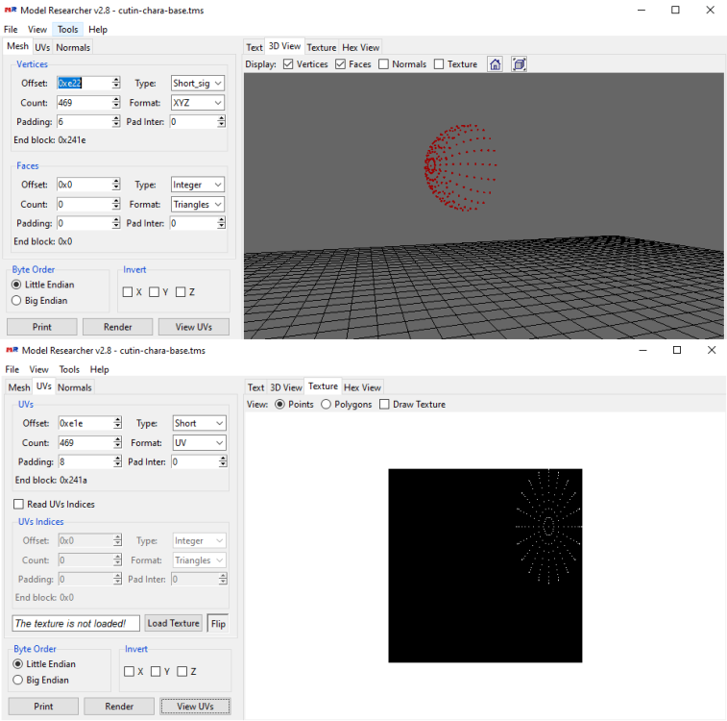The height and width of the screenshot is (721, 727).
Task: Open the Faces Format Triangles dropdown
Action: tap(198, 204)
